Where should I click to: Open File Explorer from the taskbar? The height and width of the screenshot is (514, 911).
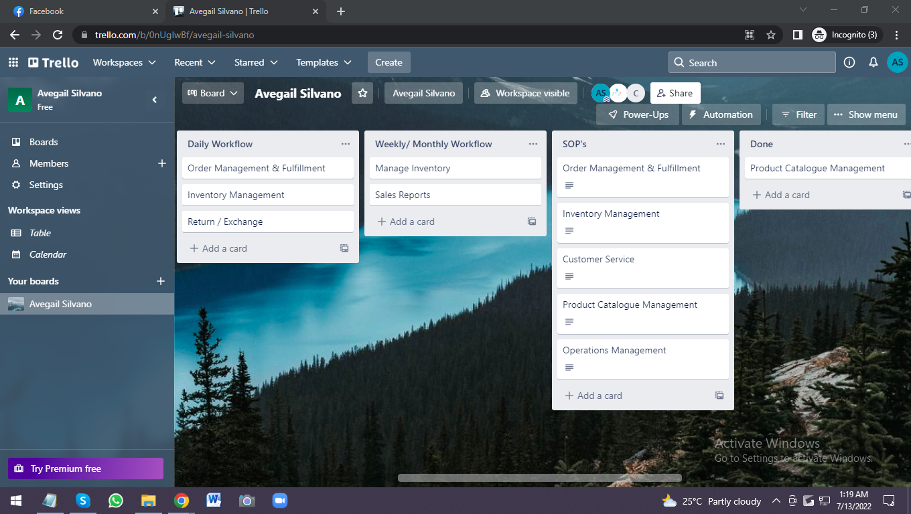point(148,501)
